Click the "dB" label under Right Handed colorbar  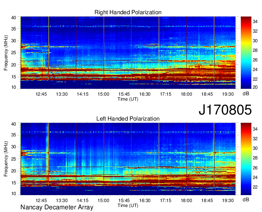point(246,94)
